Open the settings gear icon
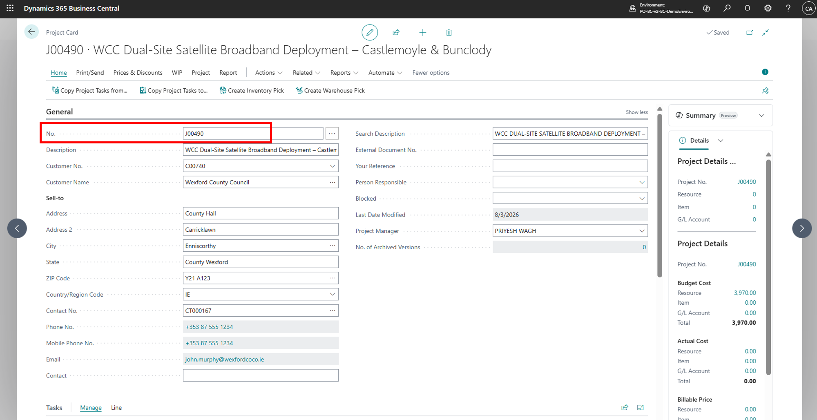 coord(768,8)
